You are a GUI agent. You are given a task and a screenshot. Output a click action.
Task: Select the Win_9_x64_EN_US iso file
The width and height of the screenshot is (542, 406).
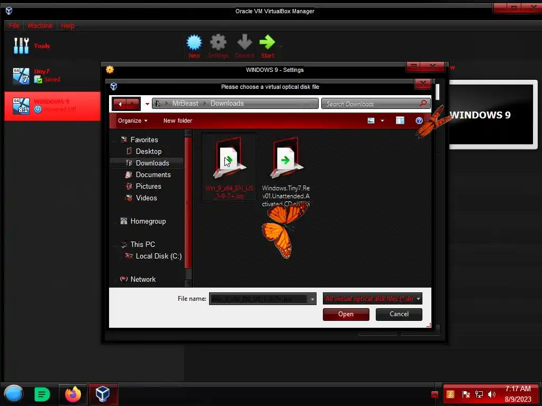click(x=229, y=167)
